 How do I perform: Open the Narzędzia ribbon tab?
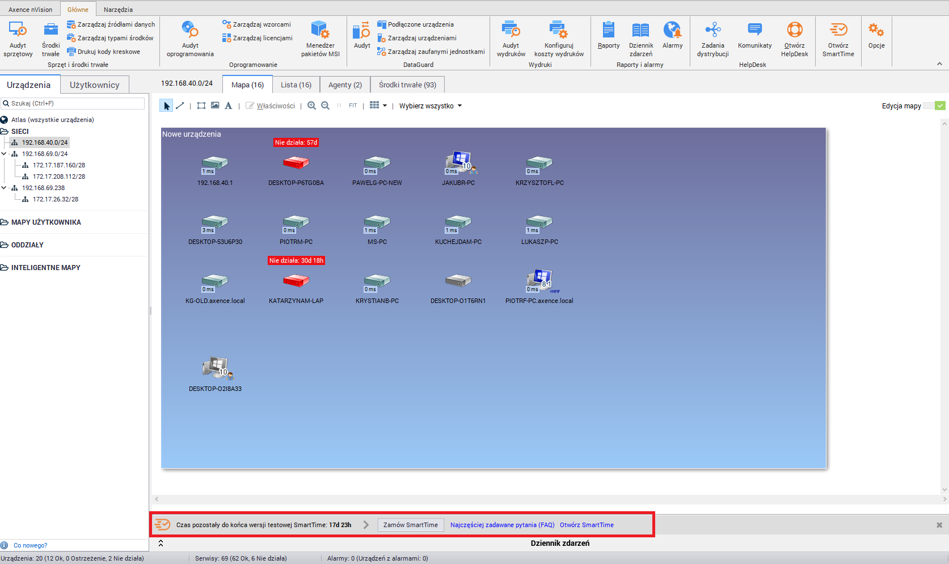118,9
